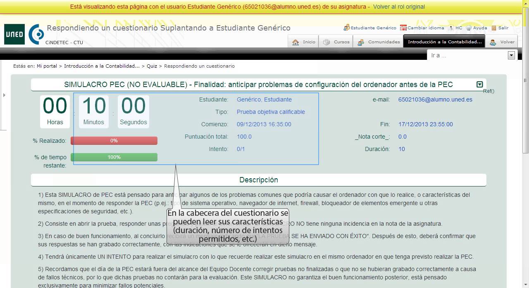Click Nota corte value '0.0'
The image size is (529, 288).
403,137
